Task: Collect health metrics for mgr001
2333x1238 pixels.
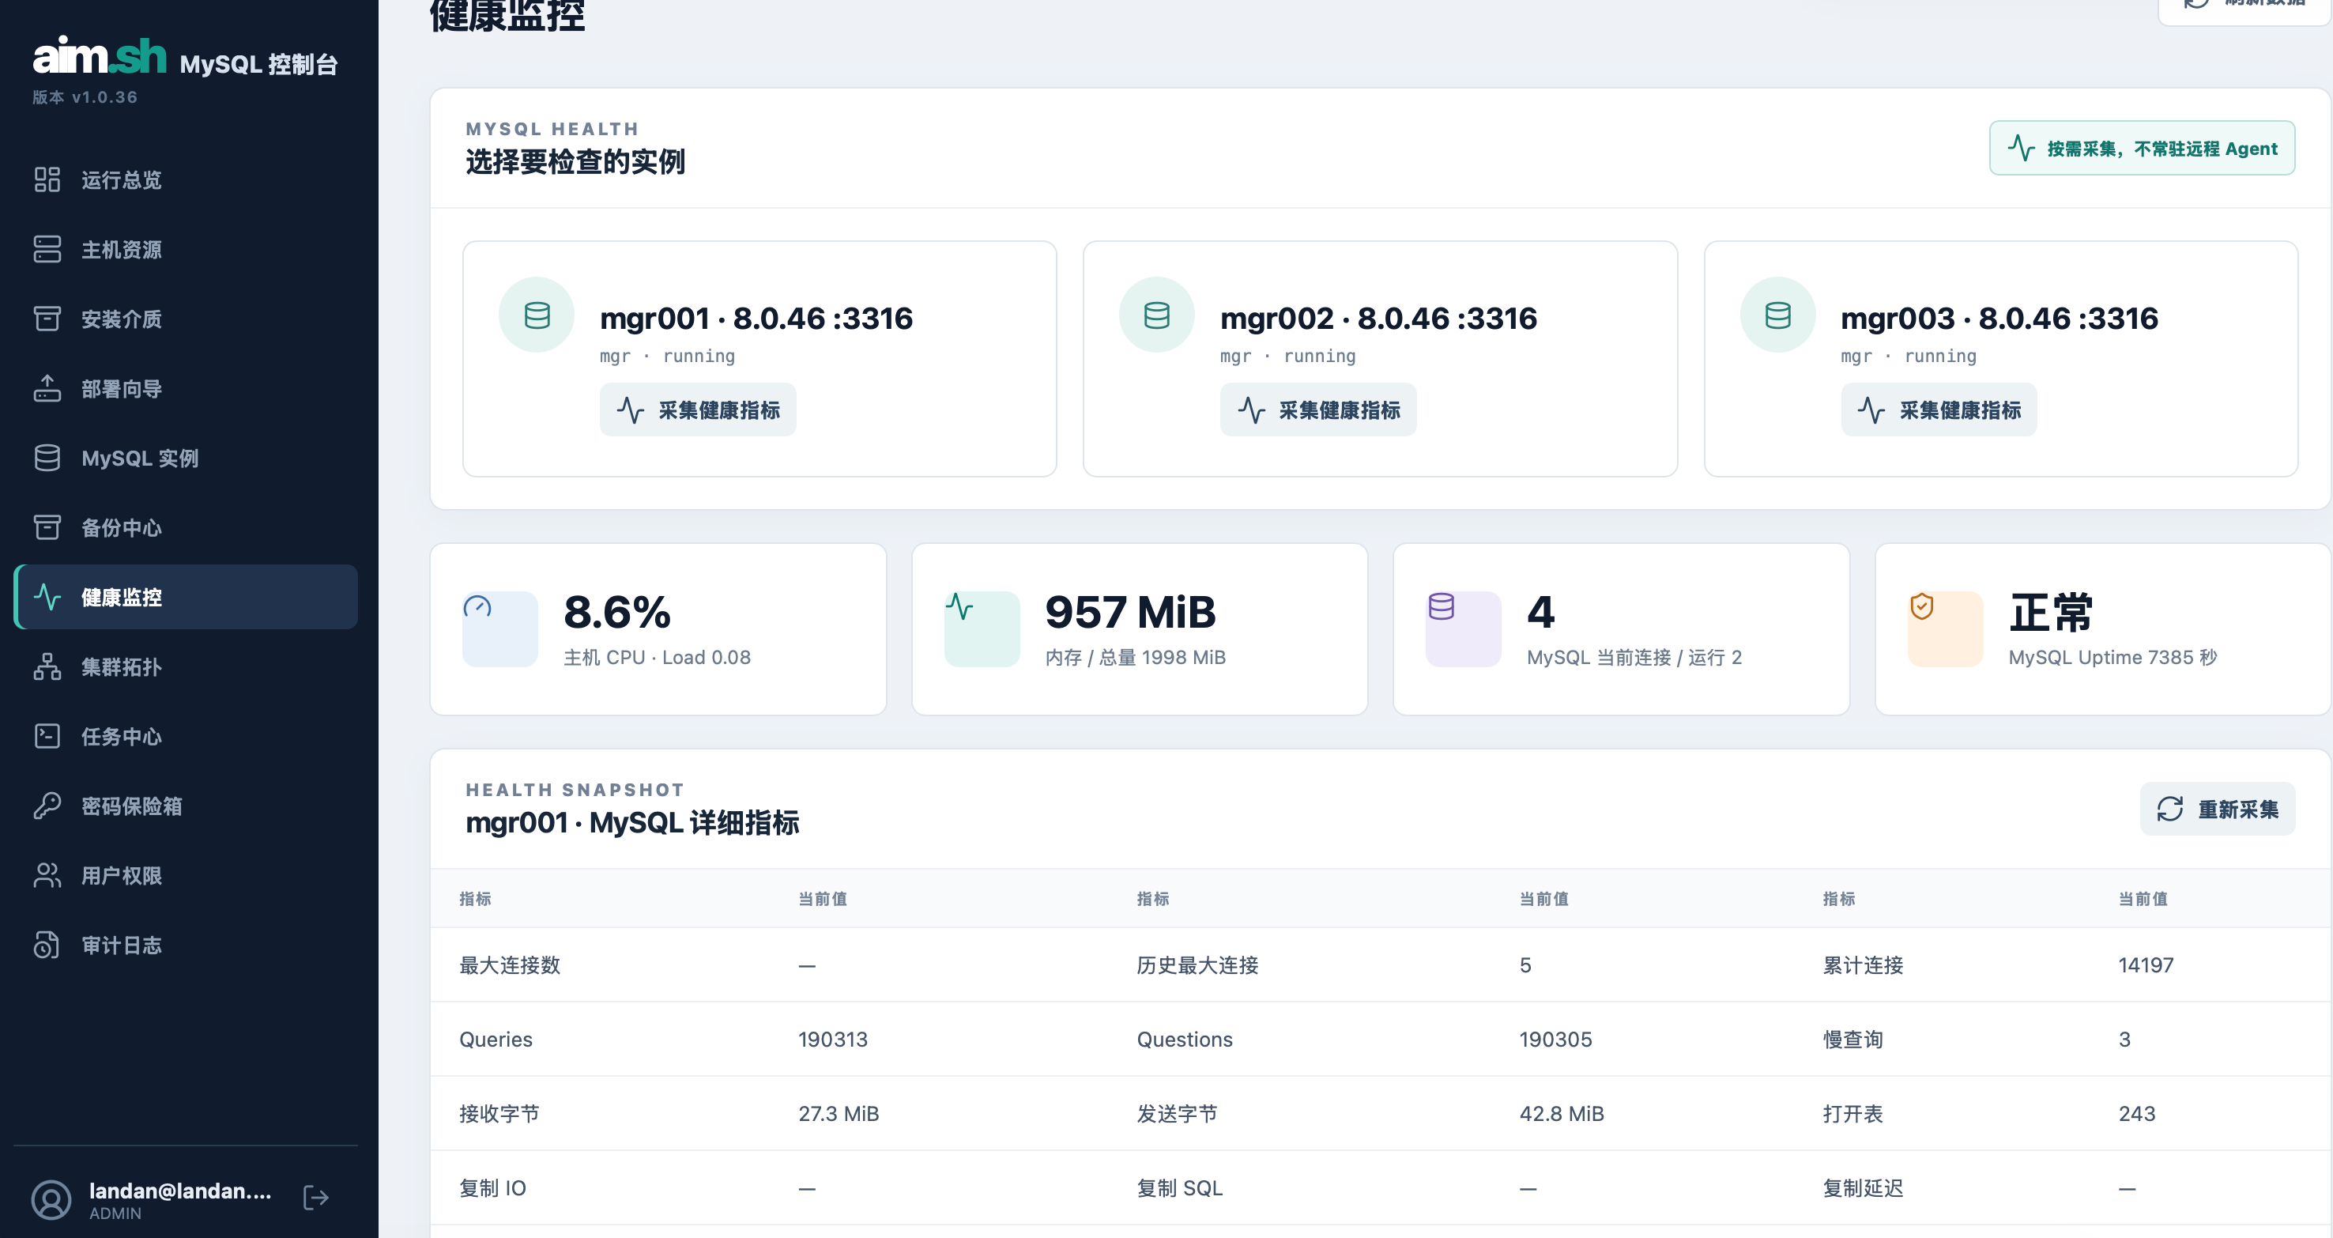Action: pyautogui.click(x=699, y=410)
